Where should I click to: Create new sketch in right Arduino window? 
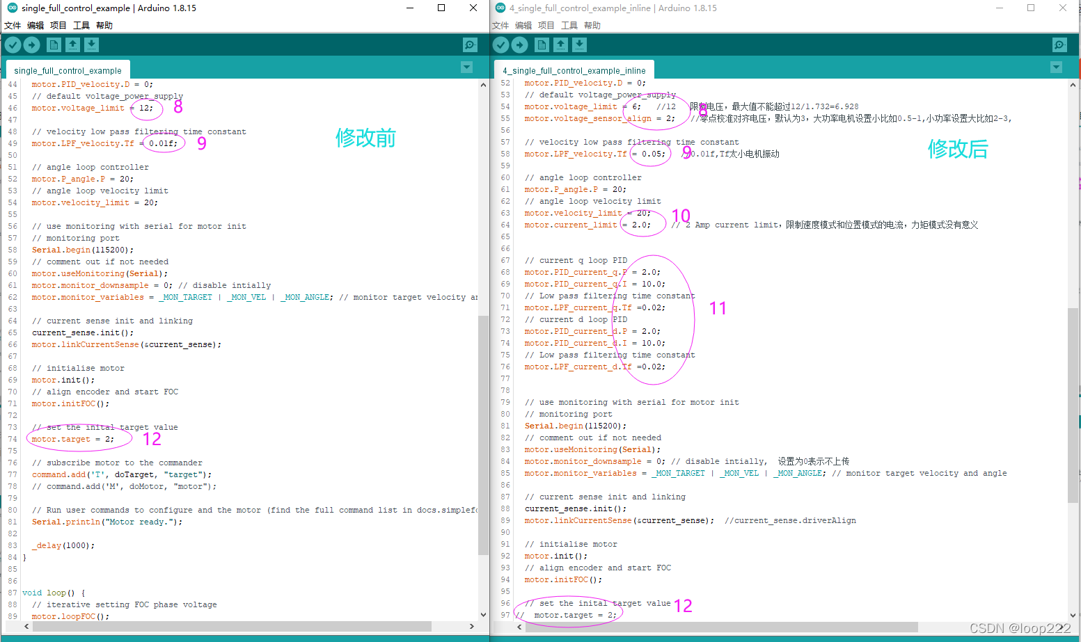pos(542,45)
